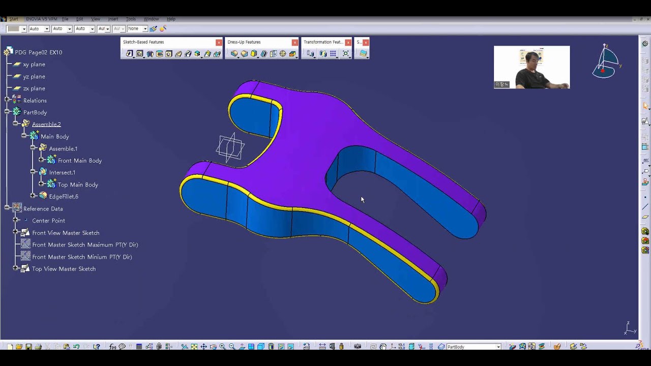Click the Zoom Out magnifier icon

(232, 347)
